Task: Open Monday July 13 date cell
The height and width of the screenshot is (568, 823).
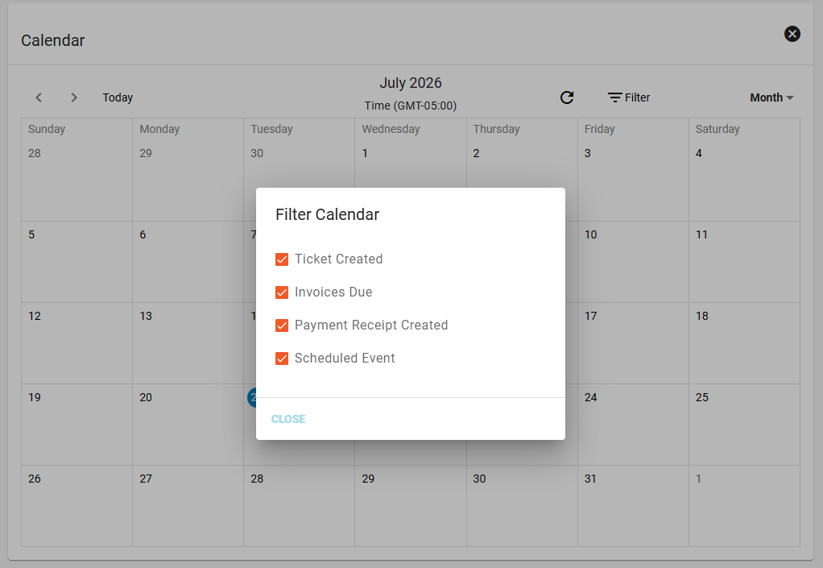Action: (x=188, y=343)
